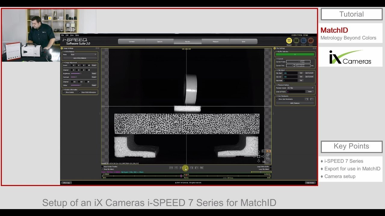Open the Help menu

click(x=77, y=35)
